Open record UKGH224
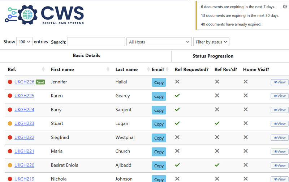This screenshot has width=289, height=182. [x=24, y=110]
